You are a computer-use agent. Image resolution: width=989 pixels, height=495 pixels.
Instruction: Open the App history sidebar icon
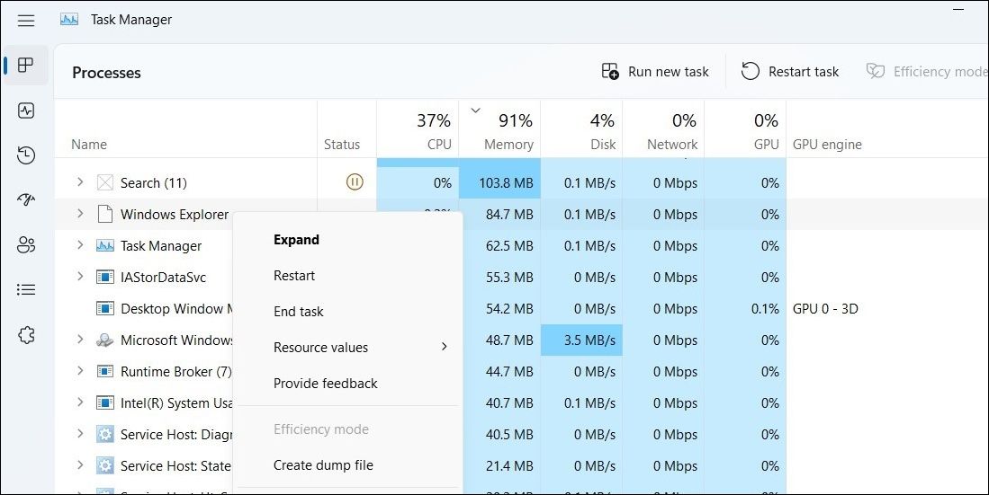click(x=26, y=155)
